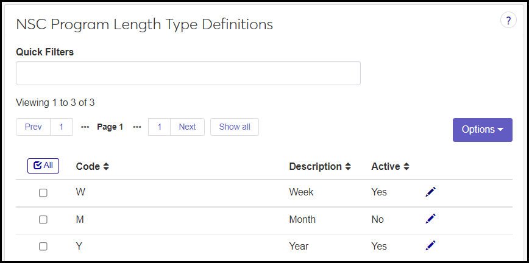Edit the Year row with pencil icon

431,245
